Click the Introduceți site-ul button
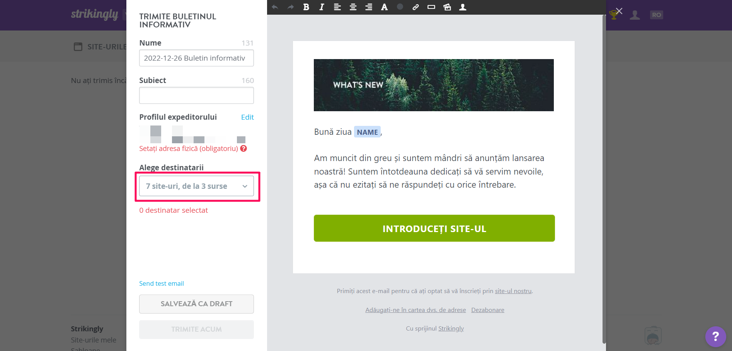 tap(434, 228)
